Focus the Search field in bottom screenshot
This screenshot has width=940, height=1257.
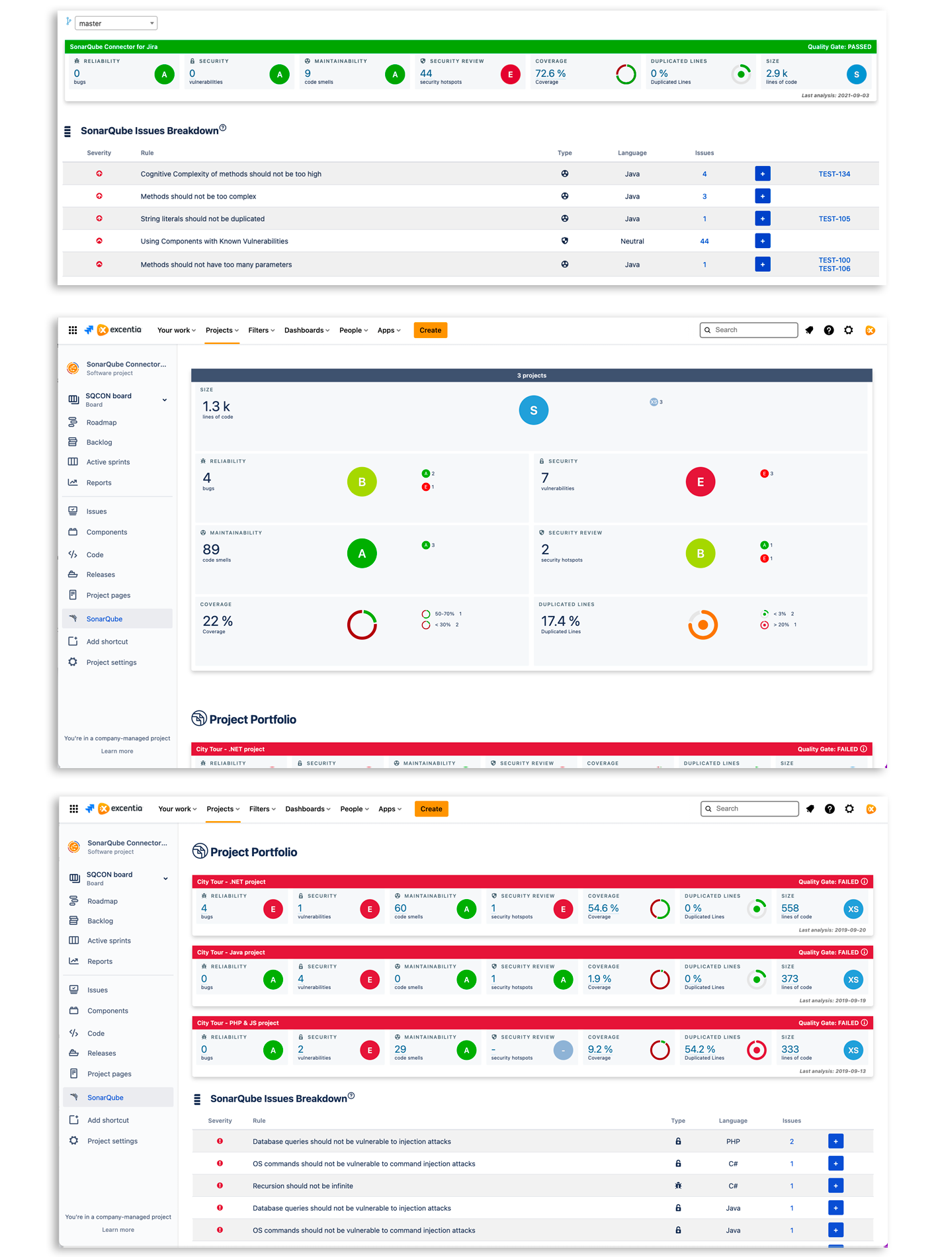[x=749, y=808]
